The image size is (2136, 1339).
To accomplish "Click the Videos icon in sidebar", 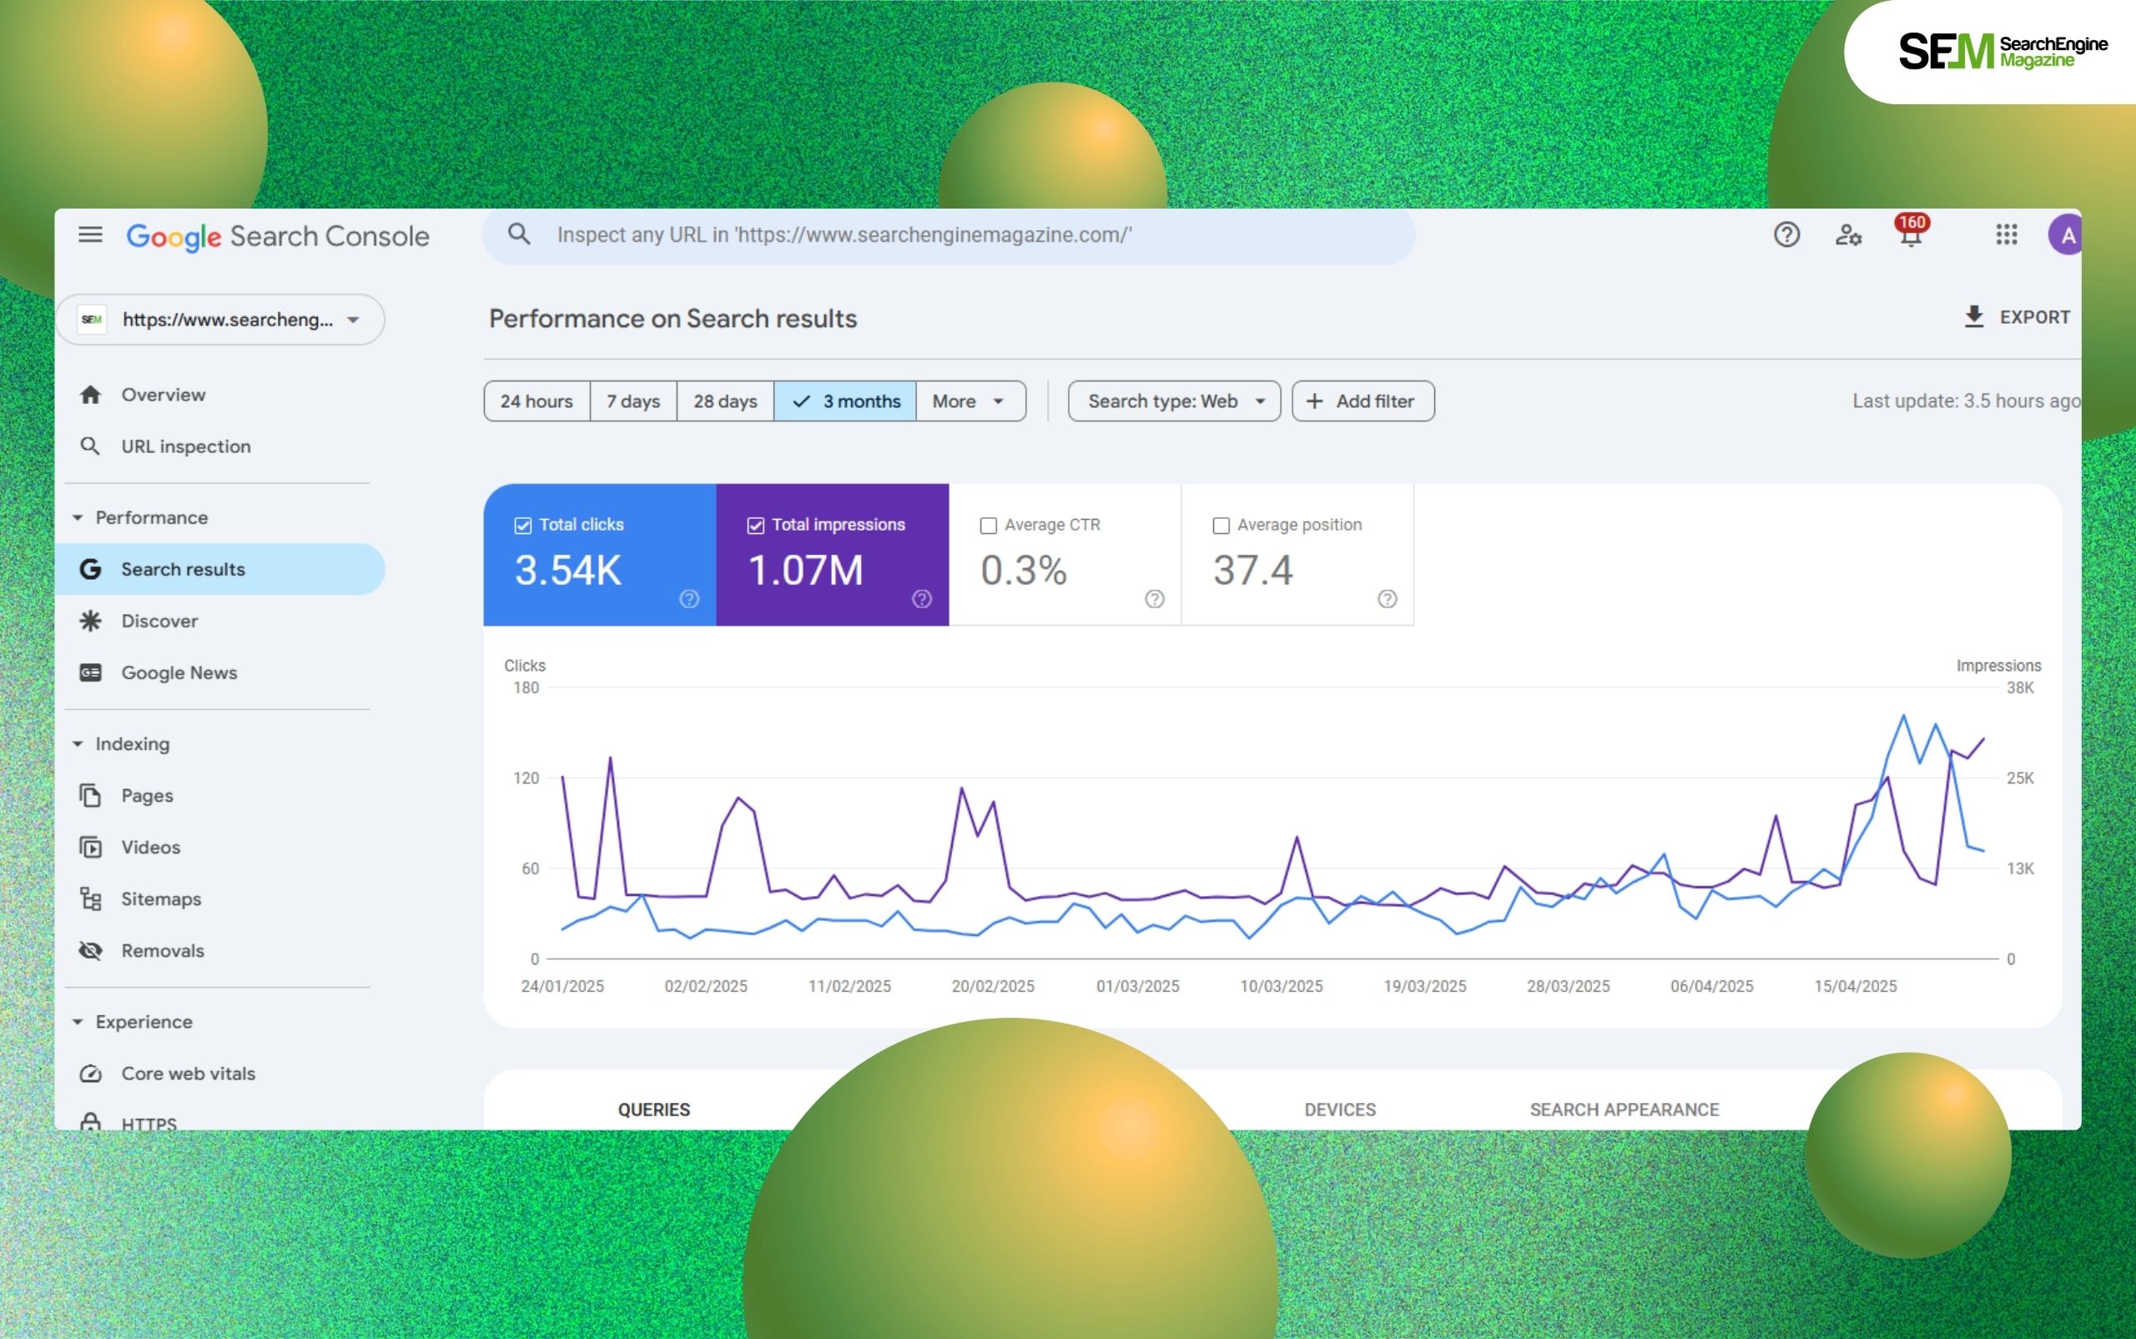I will click(x=90, y=848).
